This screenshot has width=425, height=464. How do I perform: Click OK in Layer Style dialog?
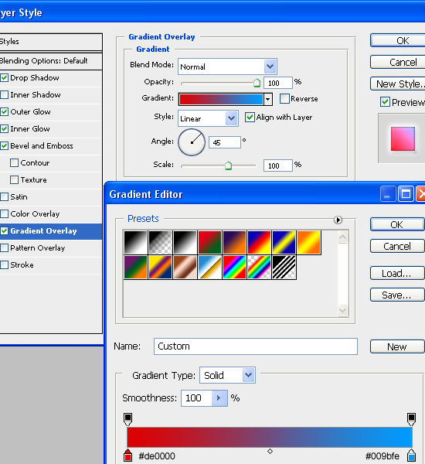click(x=398, y=40)
